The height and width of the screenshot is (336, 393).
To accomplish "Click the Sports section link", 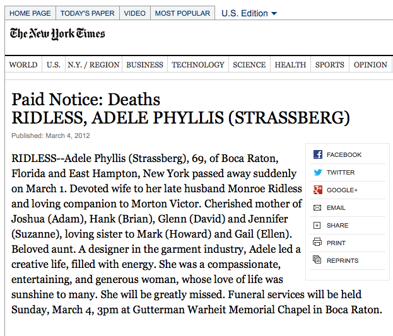I will pos(330,65).
